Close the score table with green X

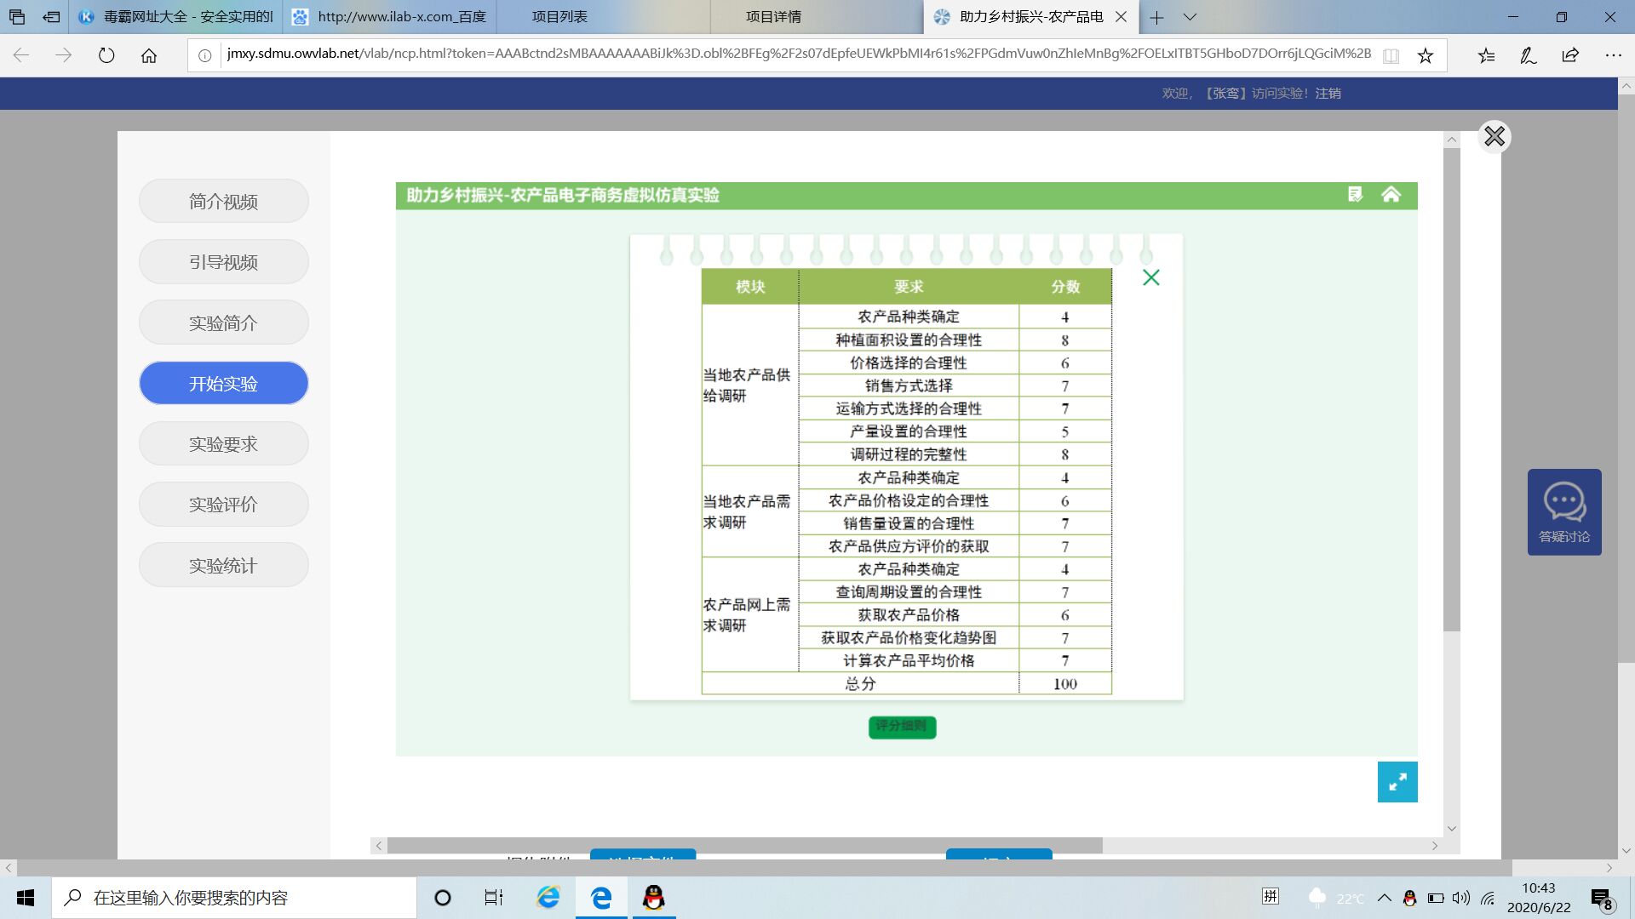1150,277
